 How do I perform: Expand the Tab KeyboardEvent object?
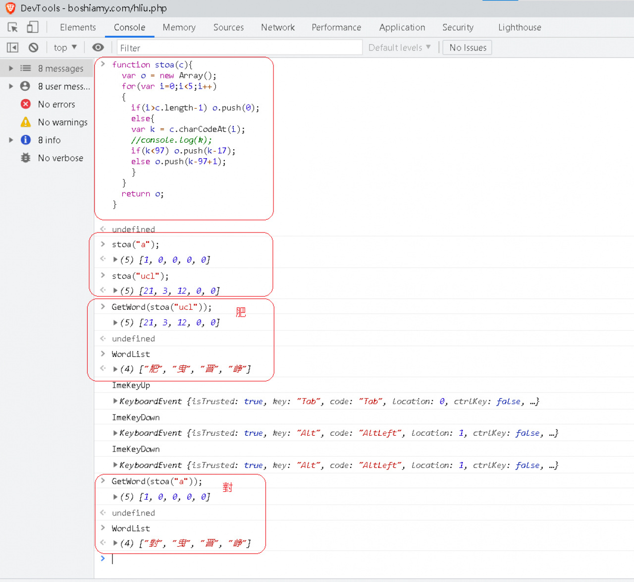click(x=115, y=401)
